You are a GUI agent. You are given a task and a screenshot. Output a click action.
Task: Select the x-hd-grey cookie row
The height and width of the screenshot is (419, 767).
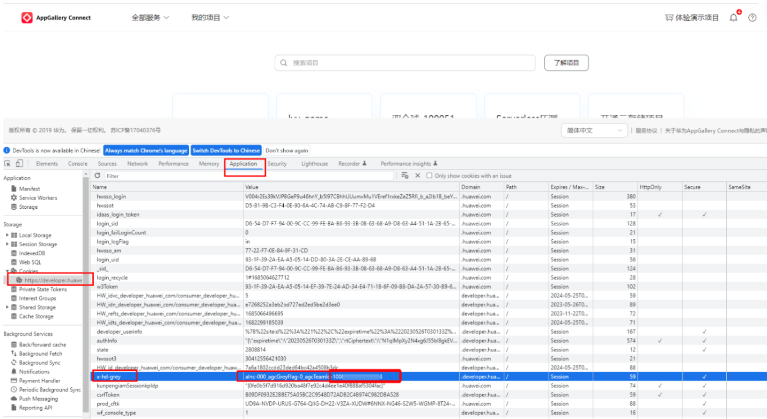click(429, 377)
